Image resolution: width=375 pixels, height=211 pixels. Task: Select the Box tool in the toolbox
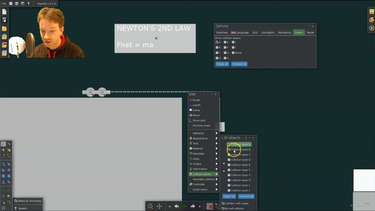tap(3, 176)
